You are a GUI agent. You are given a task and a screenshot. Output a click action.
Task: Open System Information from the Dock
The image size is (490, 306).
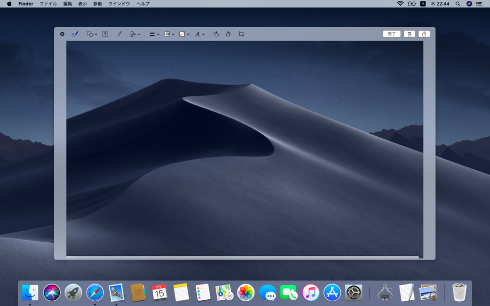pyautogui.click(x=385, y=293)
